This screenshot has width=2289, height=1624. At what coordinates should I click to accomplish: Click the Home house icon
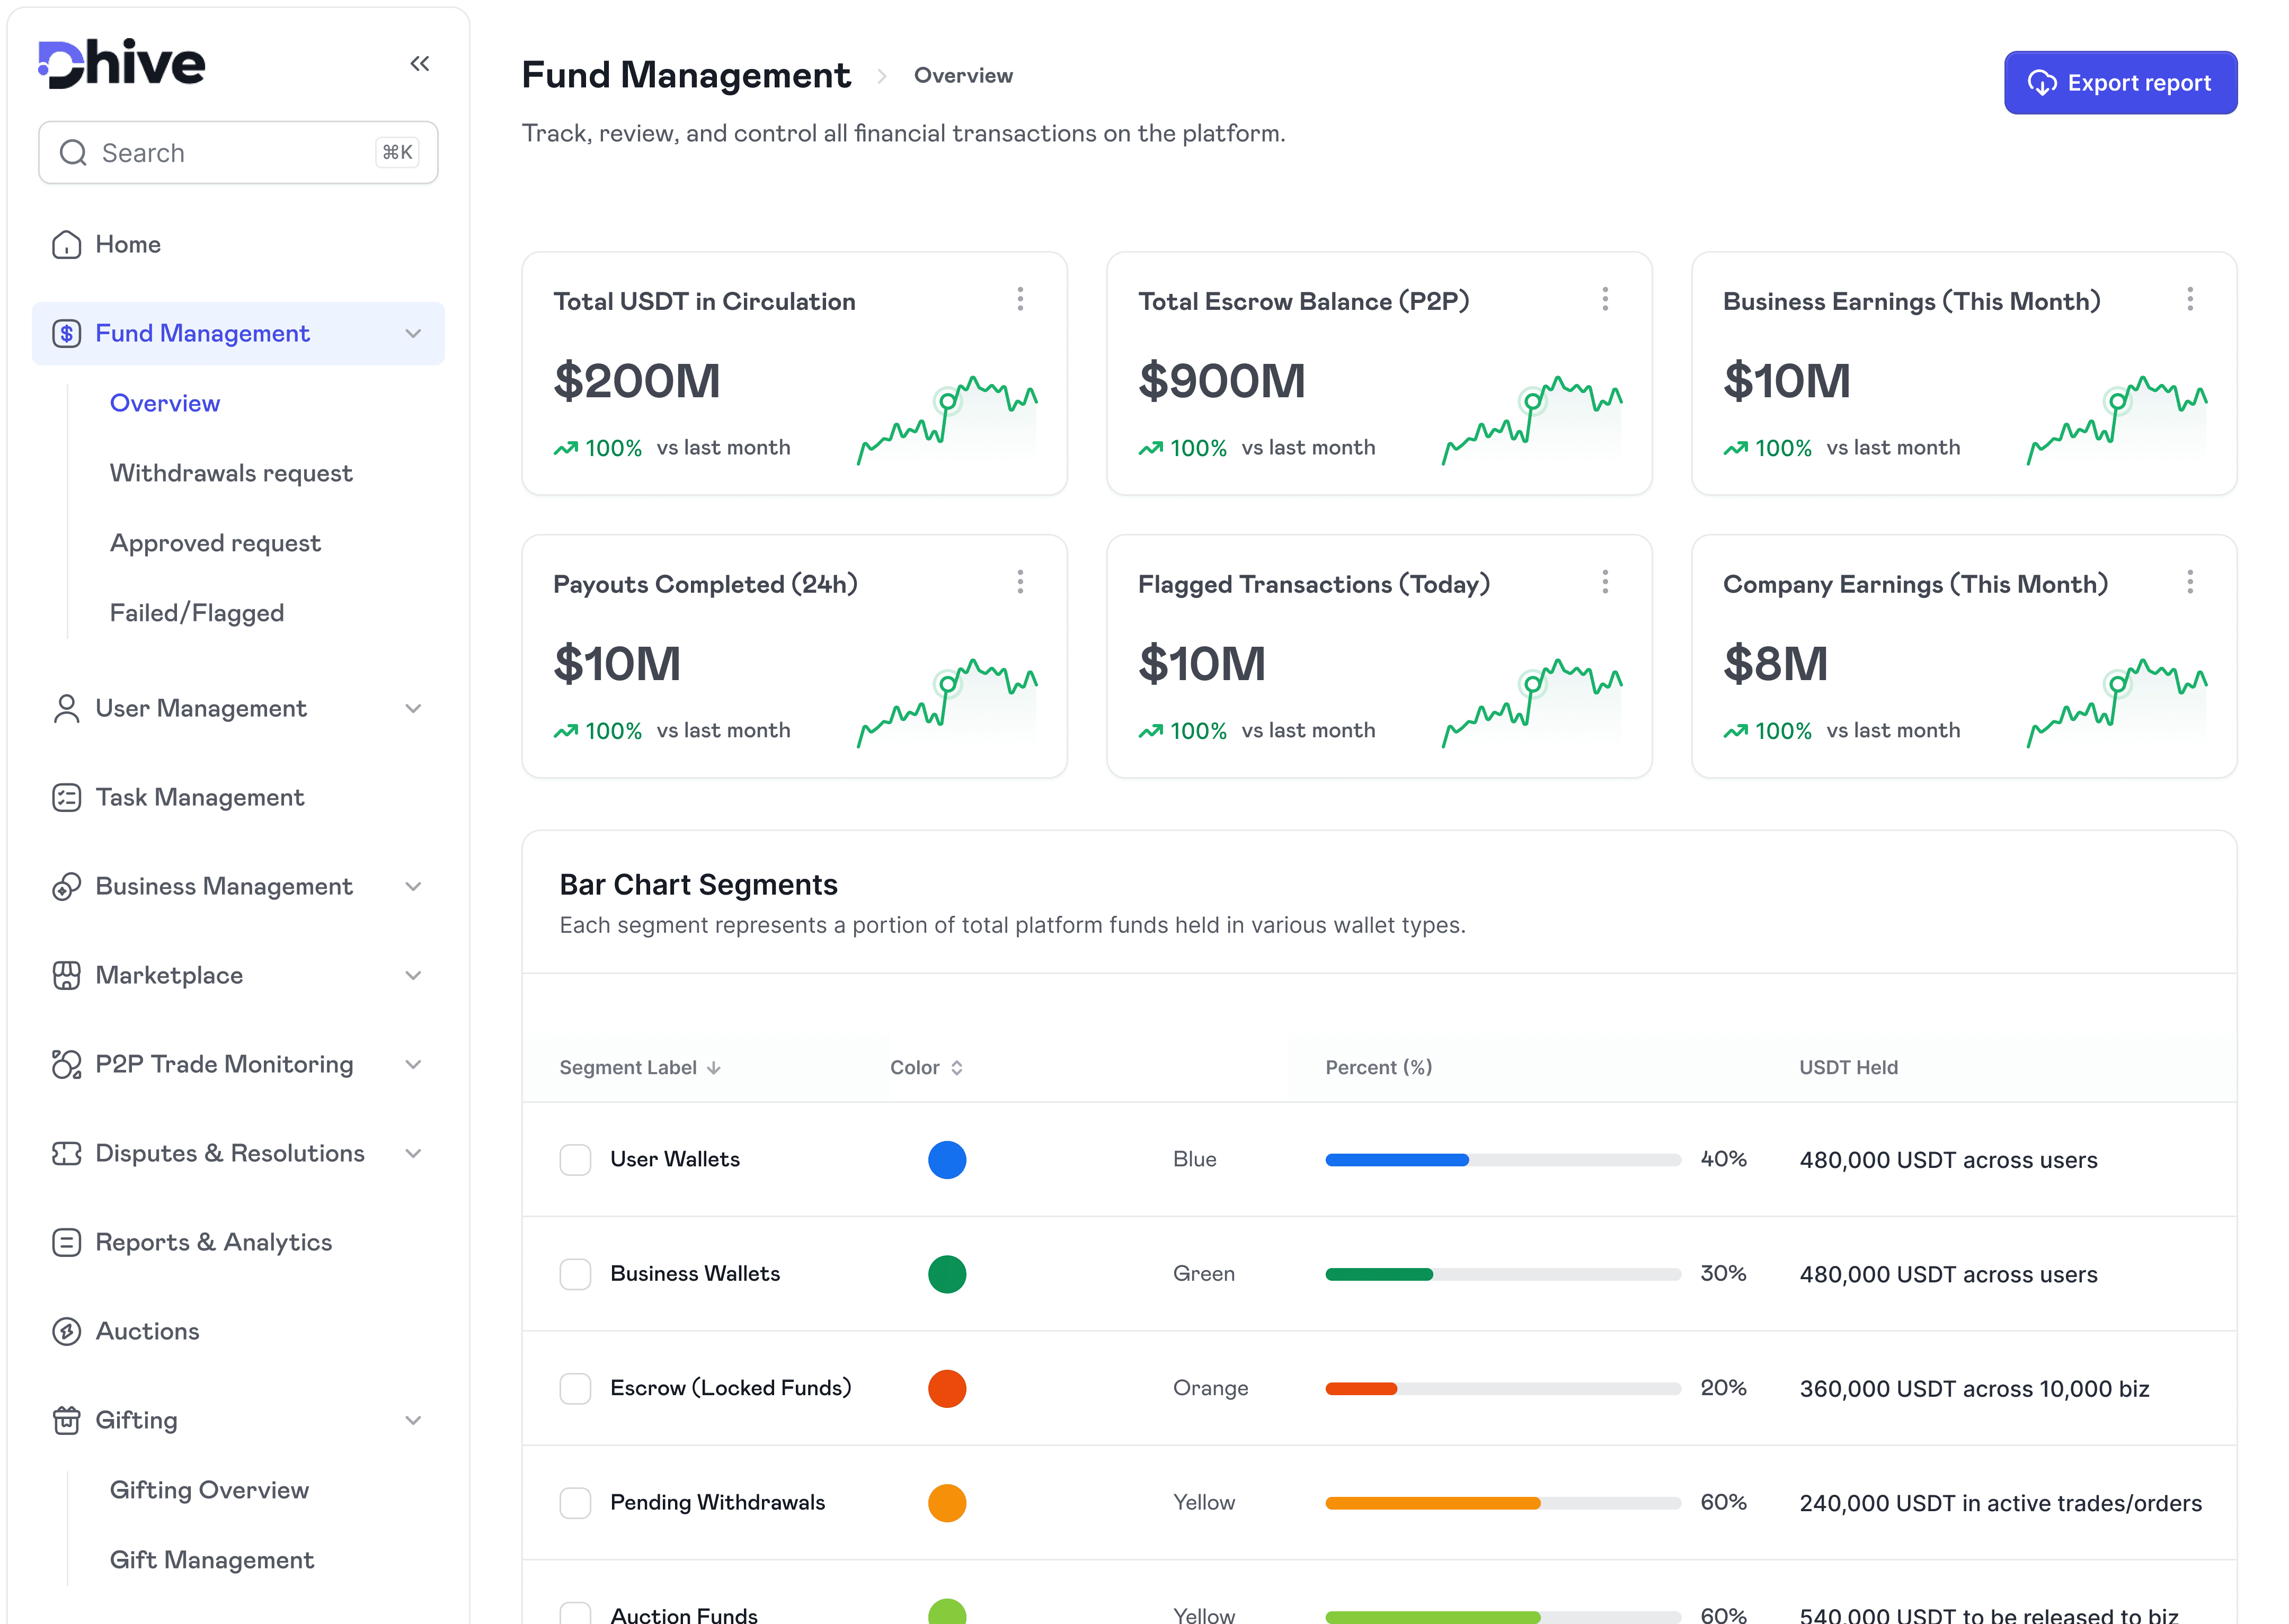66,244
